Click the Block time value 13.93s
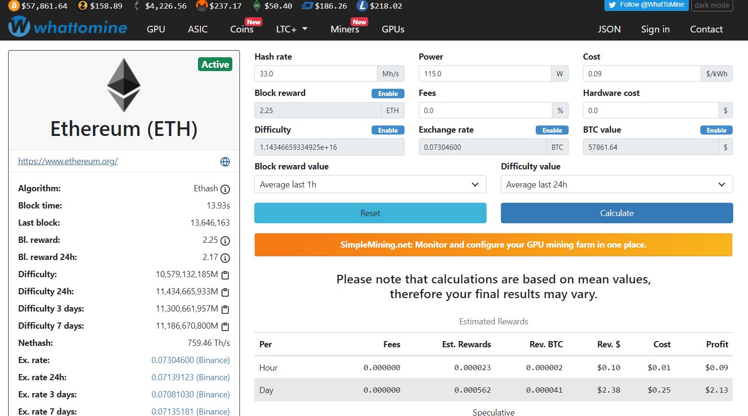 pos(218,206)
